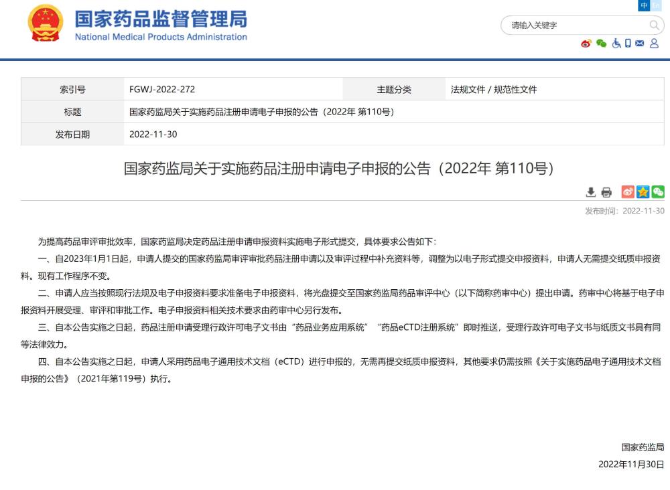Click the envelope mail icon

pyautogui.click(x=640, y=44)
